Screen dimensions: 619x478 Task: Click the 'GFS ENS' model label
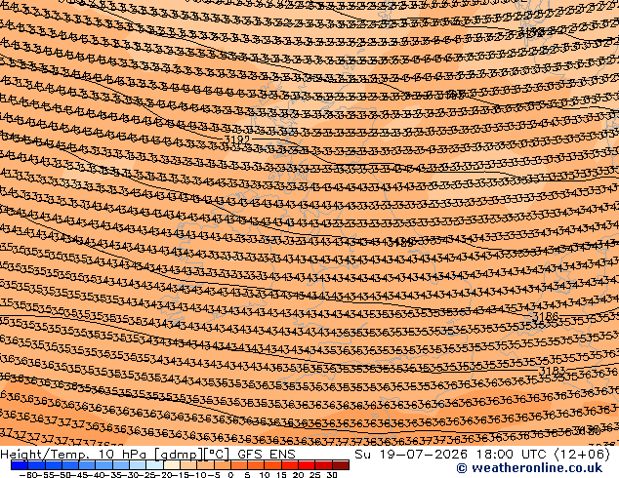point(267,455)
